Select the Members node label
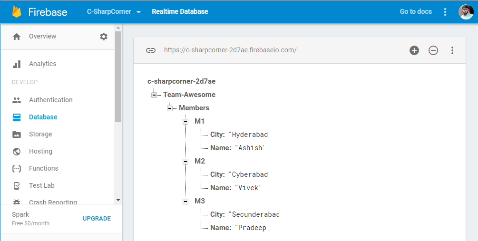 (x=194, y=108)
